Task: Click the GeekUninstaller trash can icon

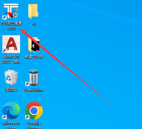Action: 34,78
